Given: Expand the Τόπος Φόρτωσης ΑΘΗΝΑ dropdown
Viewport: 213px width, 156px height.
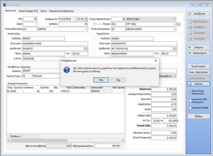Looking at the screenshot, I should (x=86, y=29).
